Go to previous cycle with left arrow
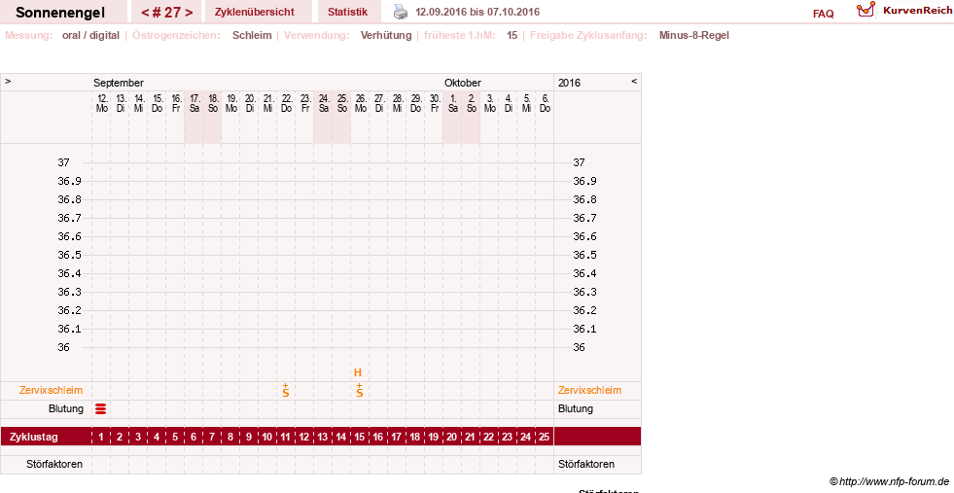Viewport: 954px width, 493px height. click(x=145, y=13)
